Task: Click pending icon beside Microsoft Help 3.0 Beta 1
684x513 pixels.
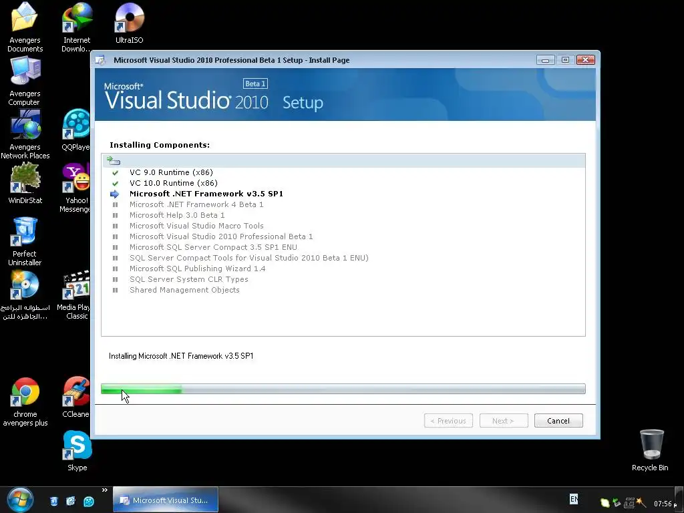Action: tap(115, 215)
